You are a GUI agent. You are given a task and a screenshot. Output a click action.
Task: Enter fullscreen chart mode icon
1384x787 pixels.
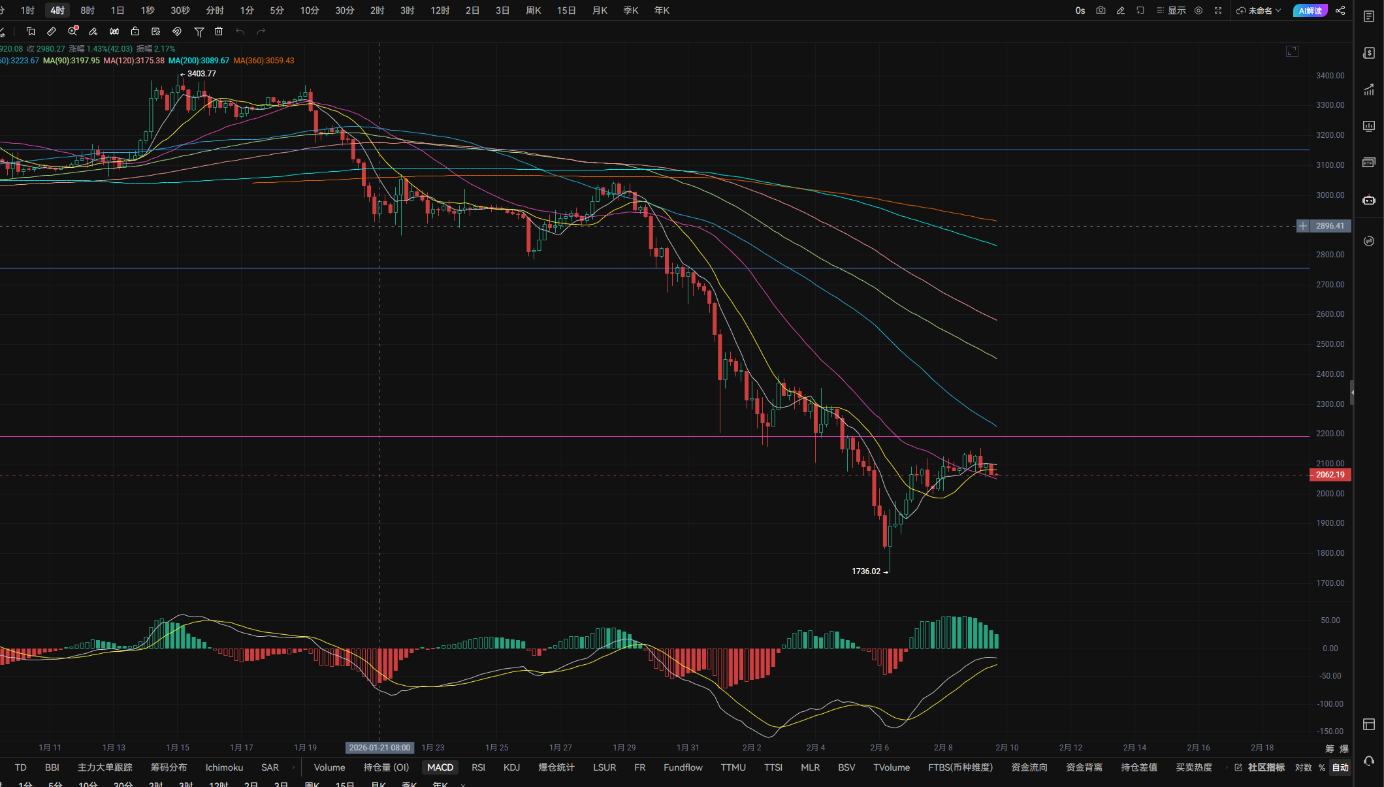(x=1218, y=10)
